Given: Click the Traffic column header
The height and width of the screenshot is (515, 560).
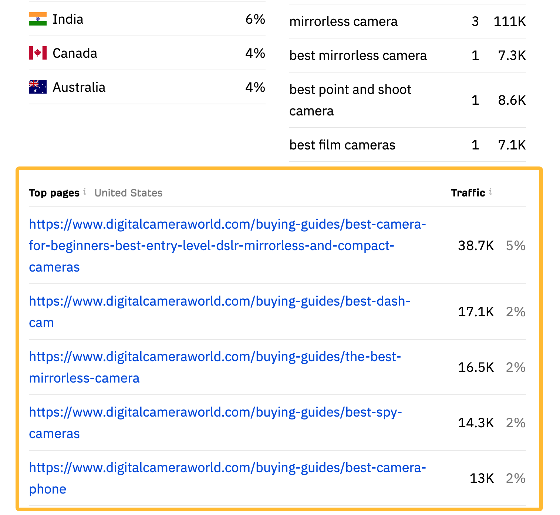Looking at the screenshot, I should pyautogui.click(x=468, y=192).
